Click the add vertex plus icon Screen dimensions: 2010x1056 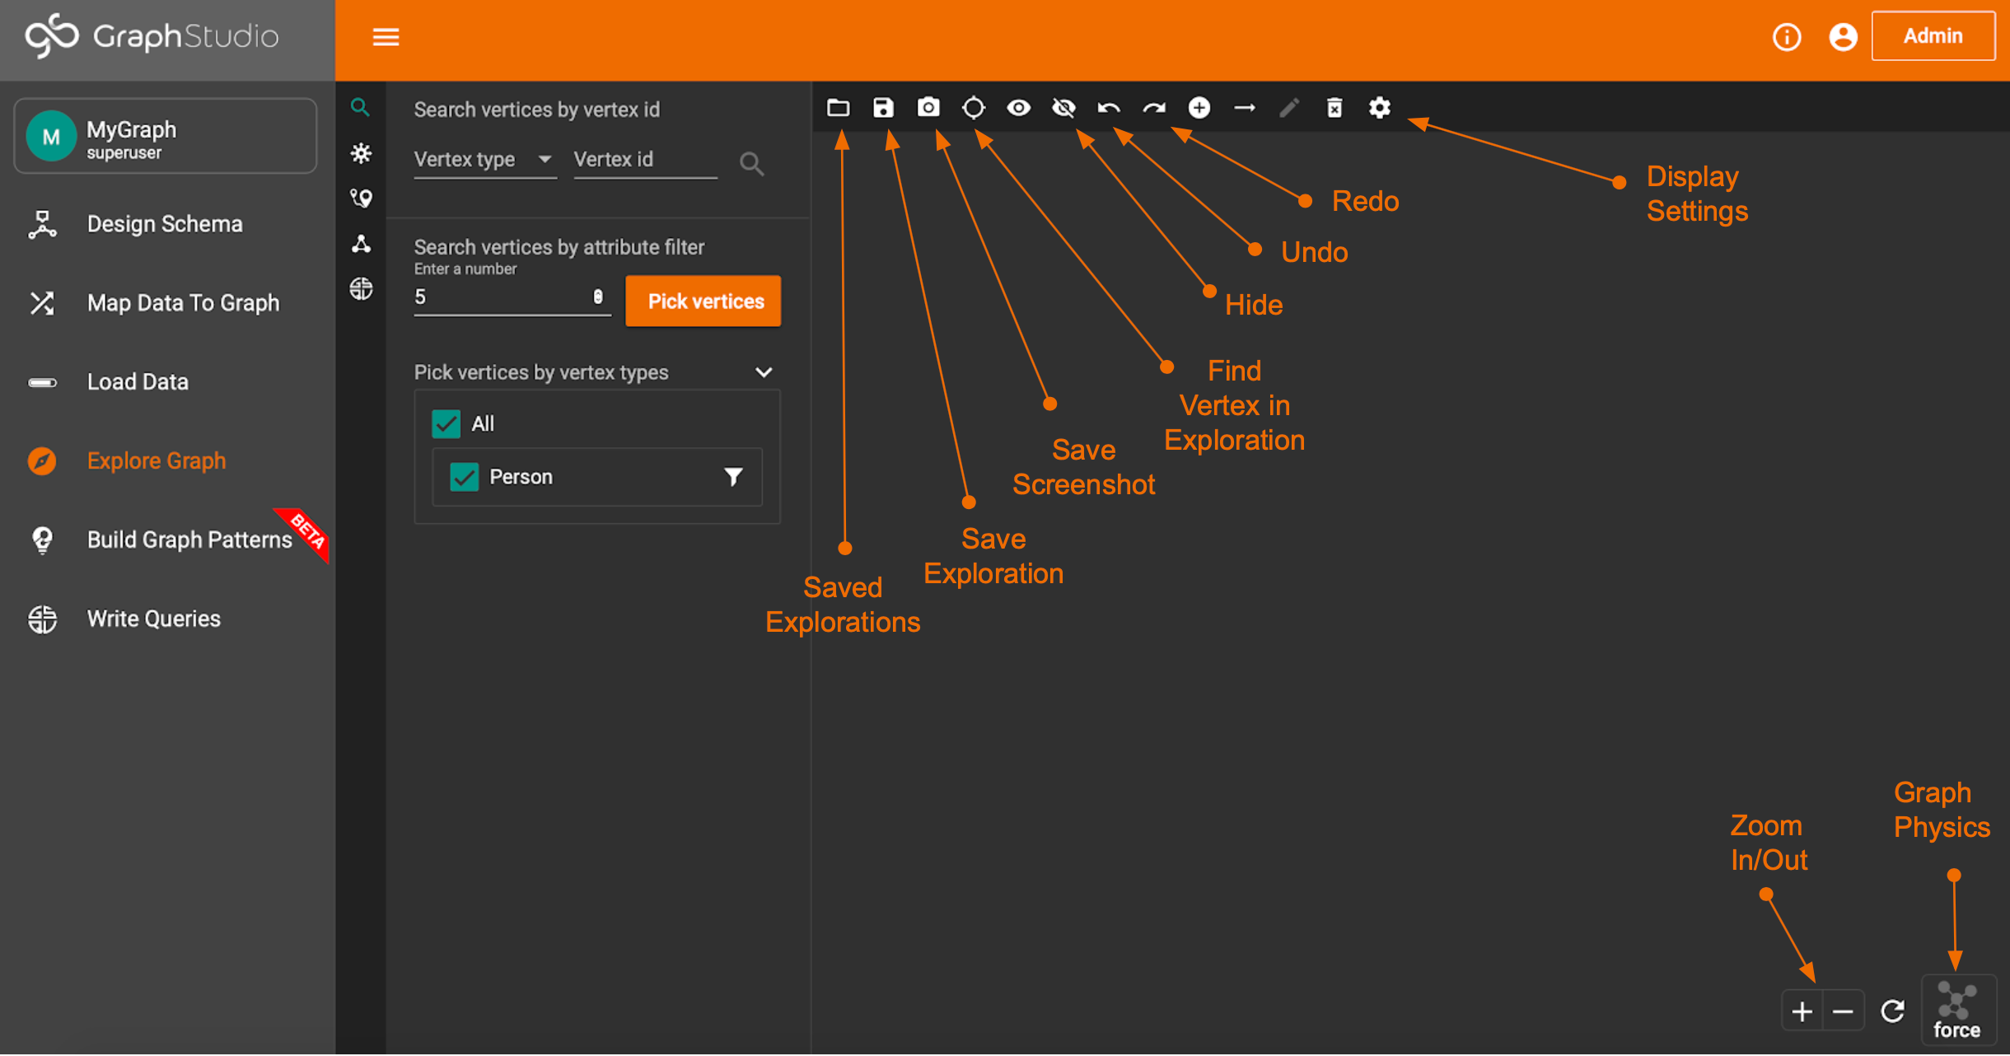coord(1199,108)
